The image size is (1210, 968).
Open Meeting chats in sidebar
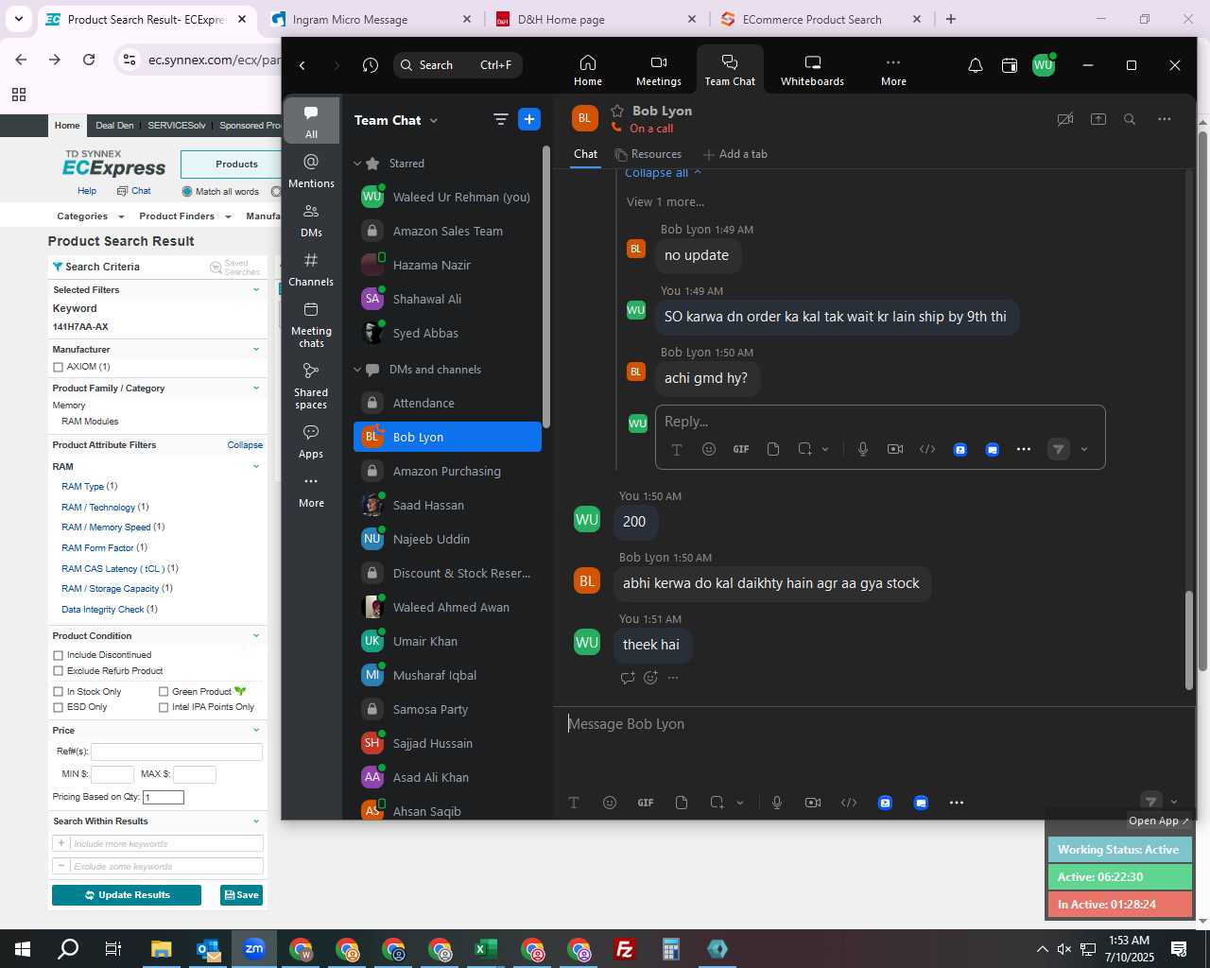(x=311, y=324)
